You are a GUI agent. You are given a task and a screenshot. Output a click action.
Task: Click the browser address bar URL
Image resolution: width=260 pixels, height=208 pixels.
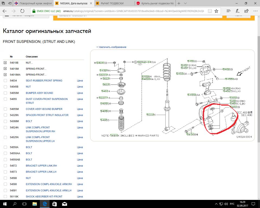tap(134, 11)
